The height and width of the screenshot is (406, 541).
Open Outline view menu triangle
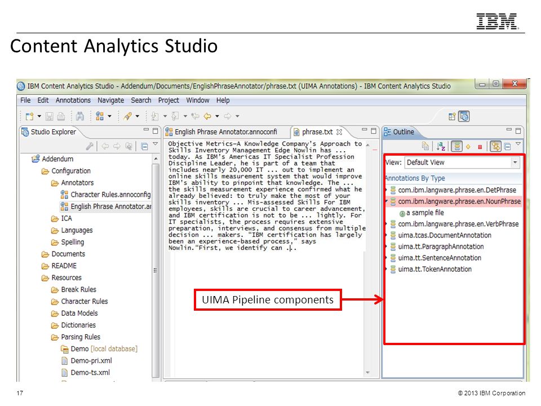tap(518, 144)
